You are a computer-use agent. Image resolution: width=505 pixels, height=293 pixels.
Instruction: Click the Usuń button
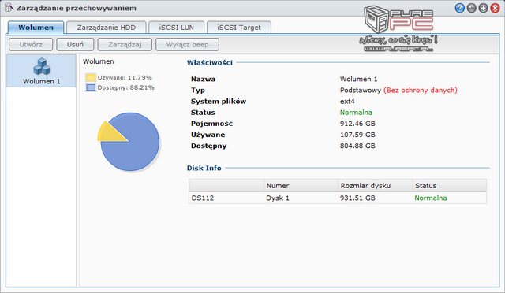75,44
